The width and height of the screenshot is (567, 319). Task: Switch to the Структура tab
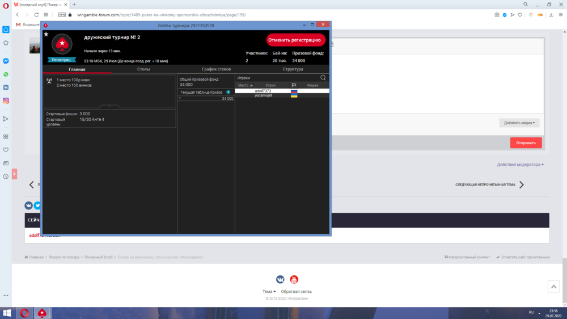293,69
